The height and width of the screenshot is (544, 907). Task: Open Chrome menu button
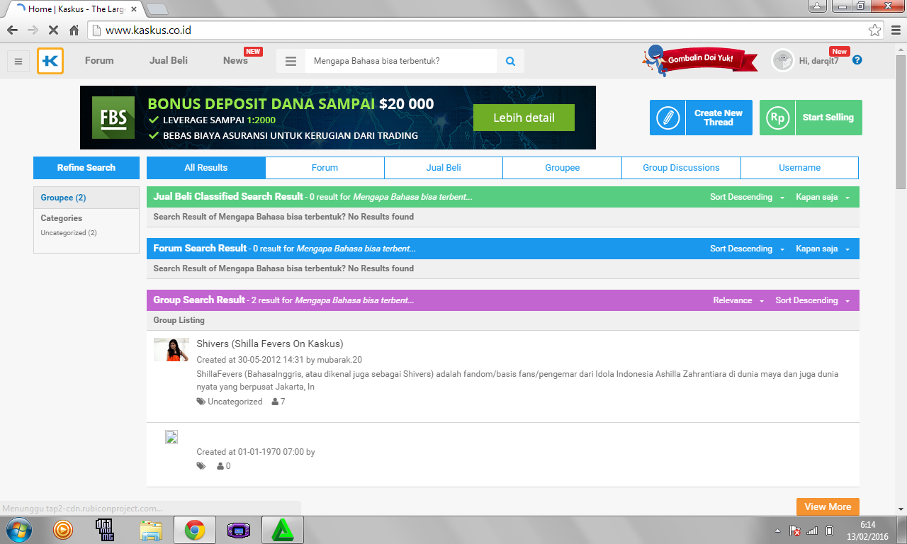[894, 30]
